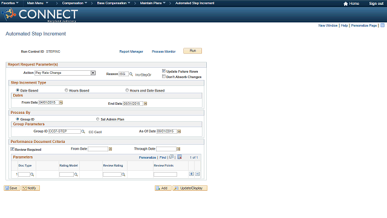Click the Review Points input field

165,174
